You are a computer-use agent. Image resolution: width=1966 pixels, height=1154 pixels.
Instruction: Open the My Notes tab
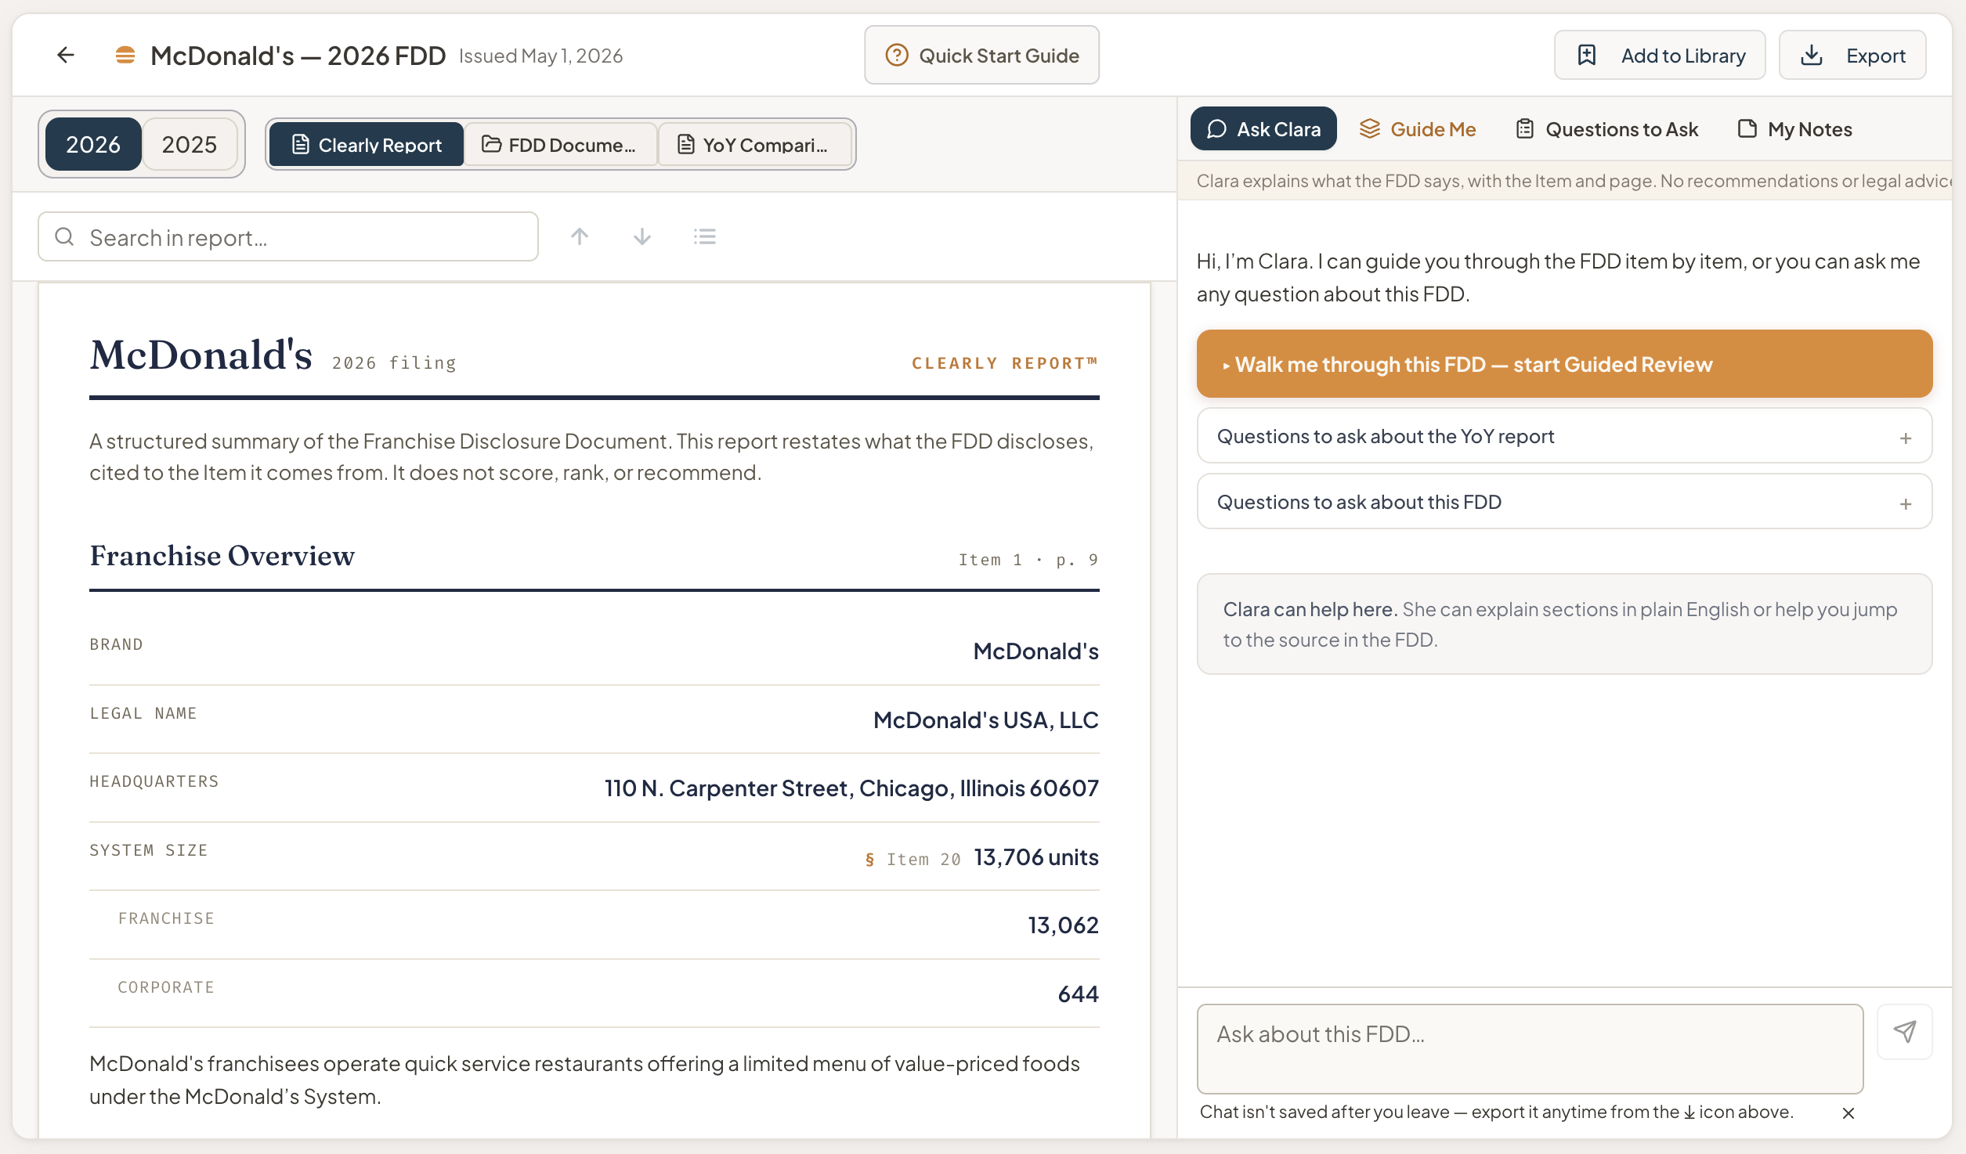tap(1794, 128)
